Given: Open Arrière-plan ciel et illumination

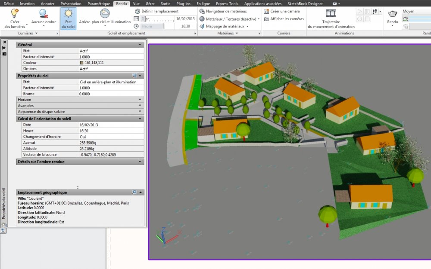Looking at the screenshot, I should (x=105, y=18).
